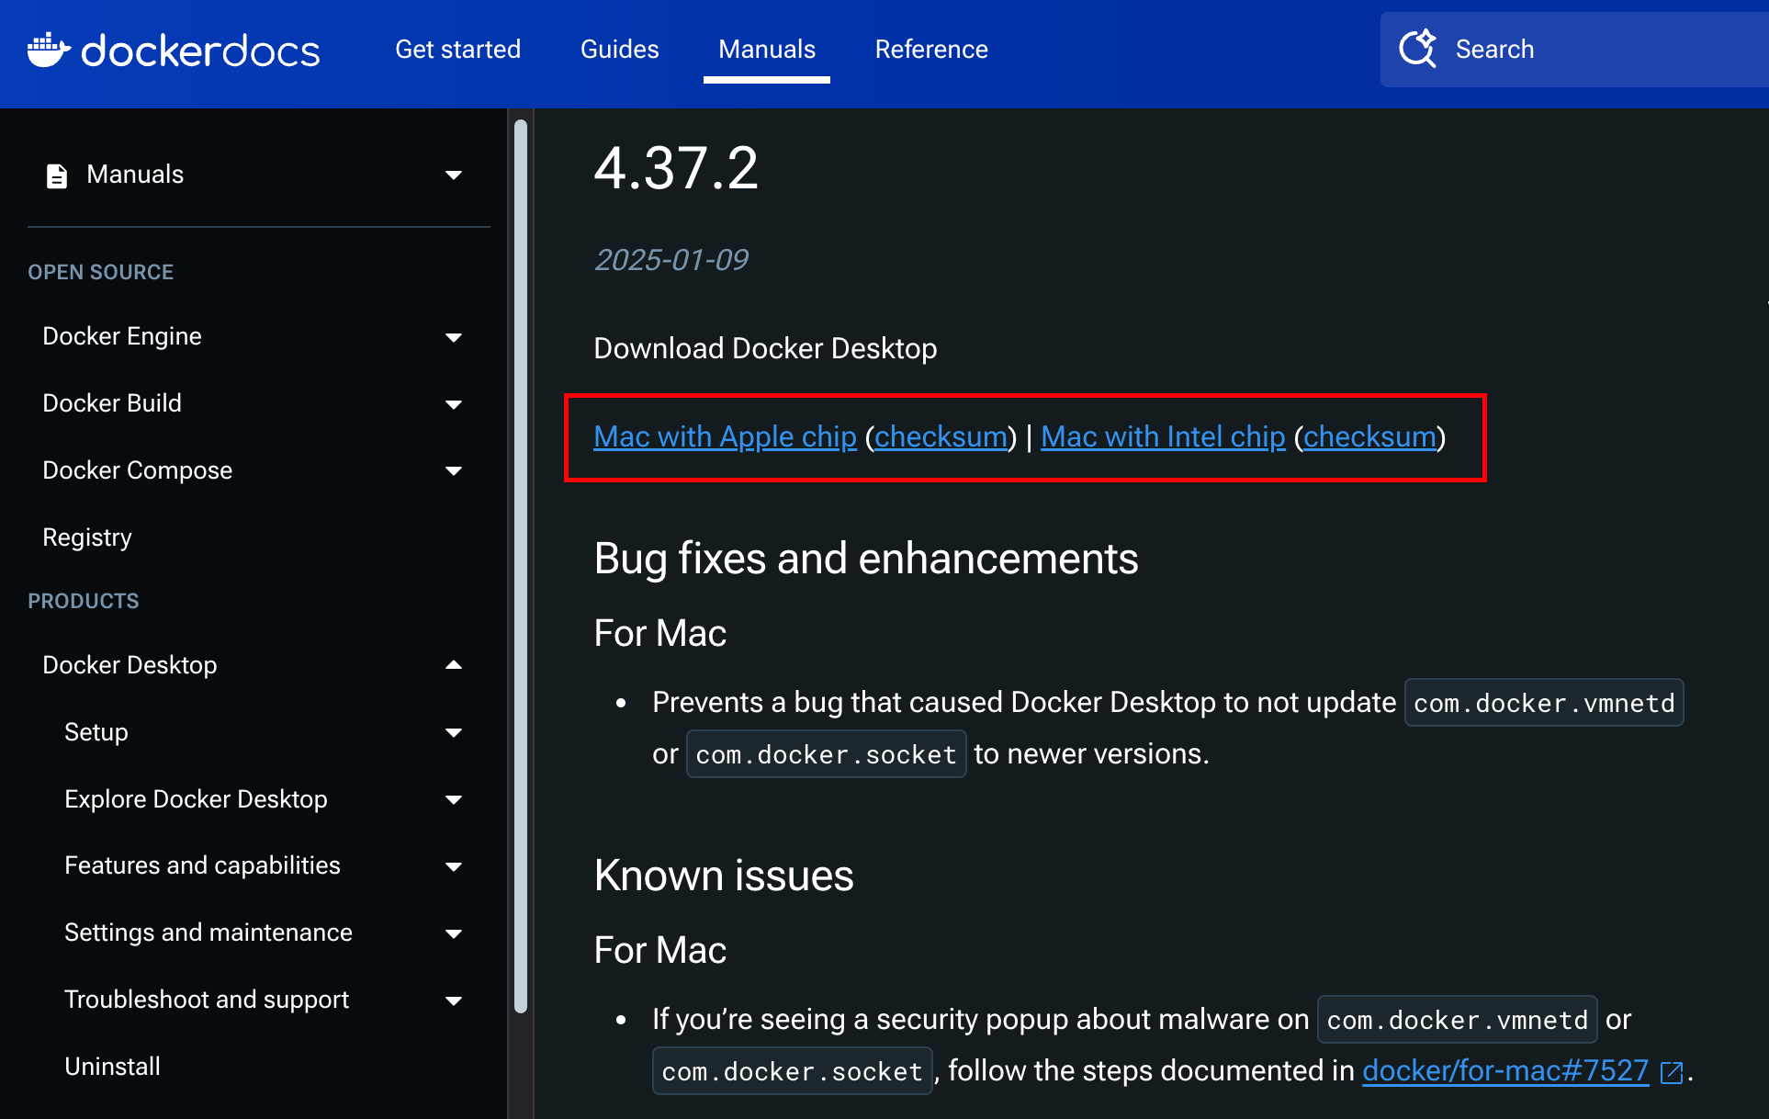
Task: Expand Troubleshoot and support arrow
Action: click(x=454, y=1000)
